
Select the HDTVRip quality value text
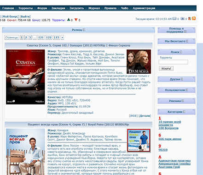pos(67,97)
